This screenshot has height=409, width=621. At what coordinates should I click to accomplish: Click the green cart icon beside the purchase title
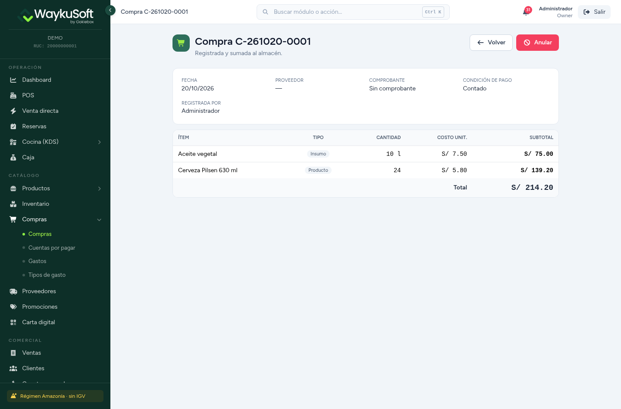coord(181,43)
